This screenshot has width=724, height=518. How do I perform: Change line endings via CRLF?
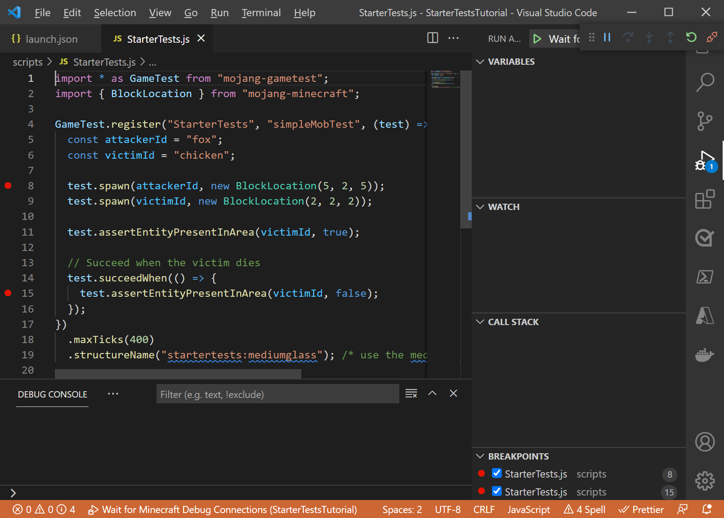(x=484, y=509)
